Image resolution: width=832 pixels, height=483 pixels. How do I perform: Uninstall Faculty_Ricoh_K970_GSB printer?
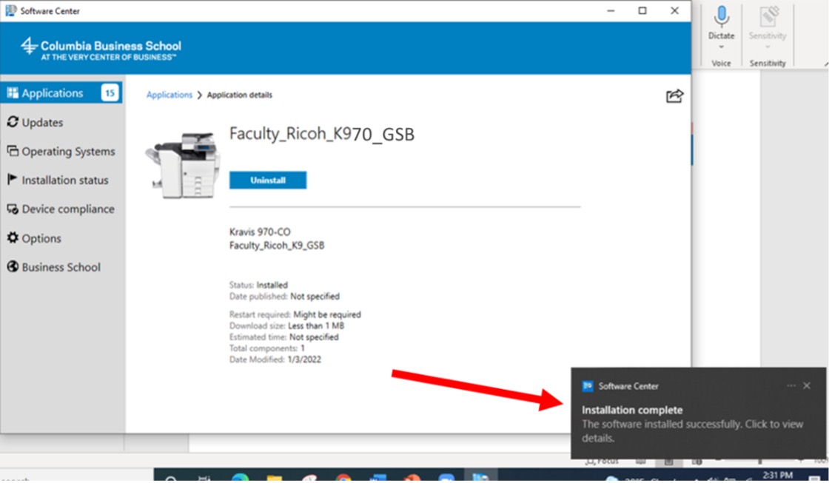(x=268, y=180)
